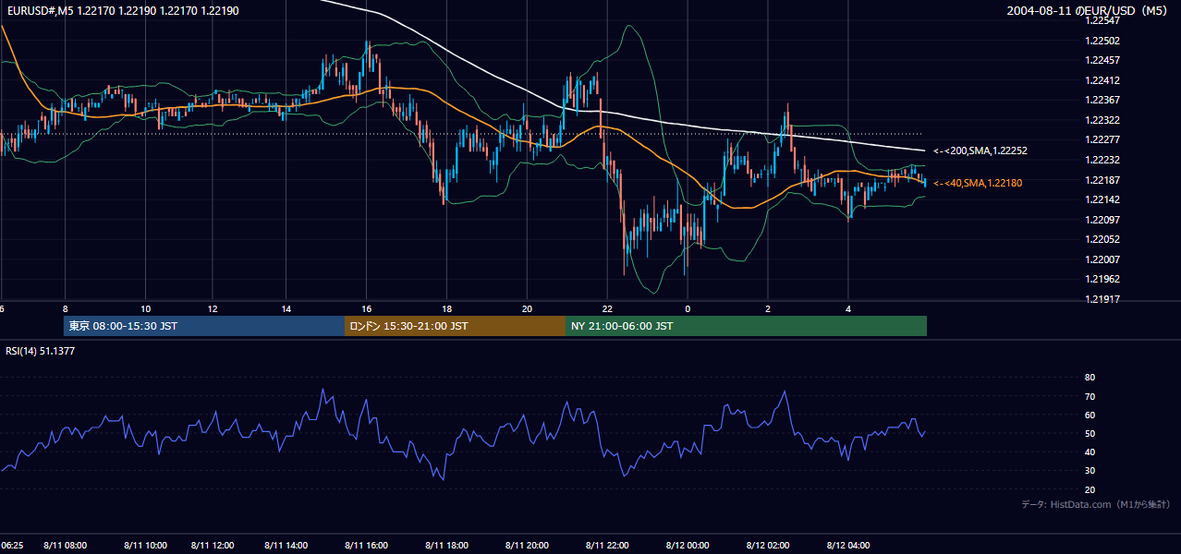Screen dimensions: 1181x554
Task: Click hour label 20 under the price chart
Action: [527, 308]
